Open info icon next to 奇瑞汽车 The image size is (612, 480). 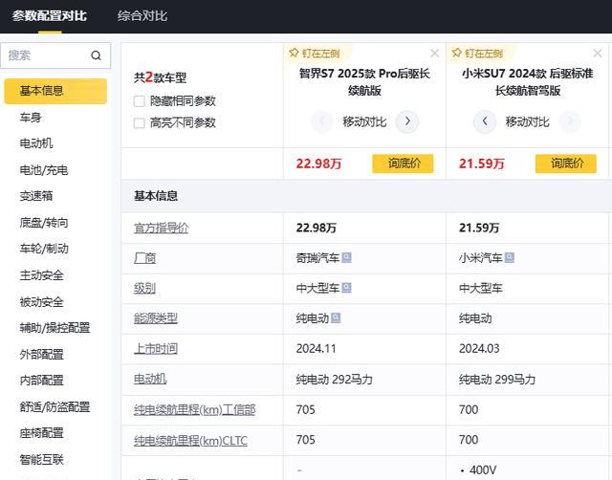tap(346, 257)
